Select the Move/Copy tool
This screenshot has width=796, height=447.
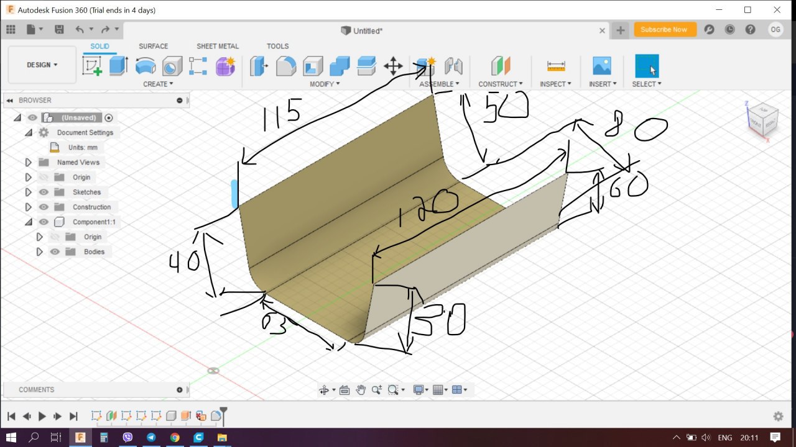(393, 66)
